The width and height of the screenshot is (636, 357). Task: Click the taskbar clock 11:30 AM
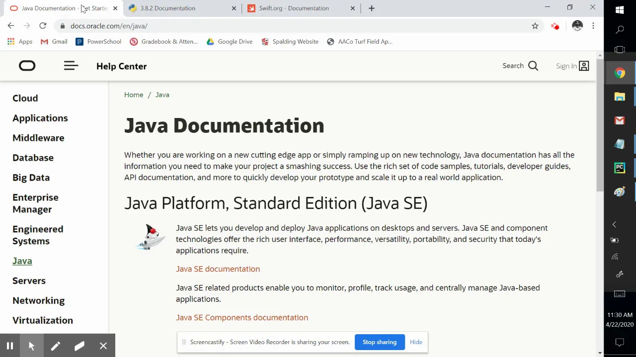pyautogui.click(x=620, y=315)
